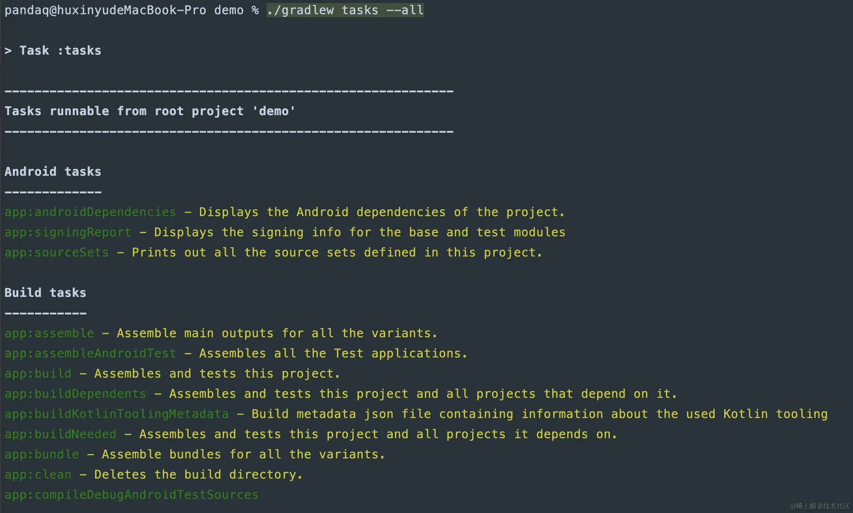This screenshot has height=513, width=853.
Task: Click the app:androidDependencies task name
Action: [90, 212]
